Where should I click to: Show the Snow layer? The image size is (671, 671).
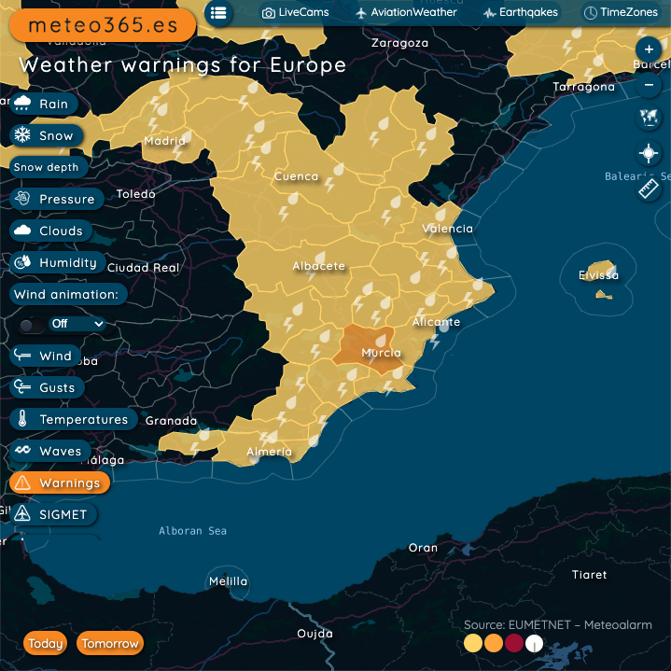point(47,135)
